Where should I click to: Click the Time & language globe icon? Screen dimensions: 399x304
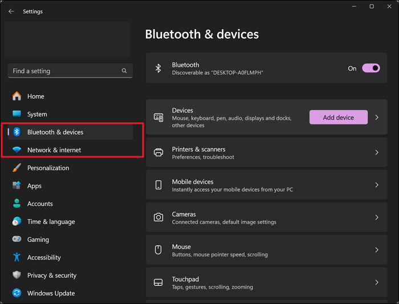(17, 221)
